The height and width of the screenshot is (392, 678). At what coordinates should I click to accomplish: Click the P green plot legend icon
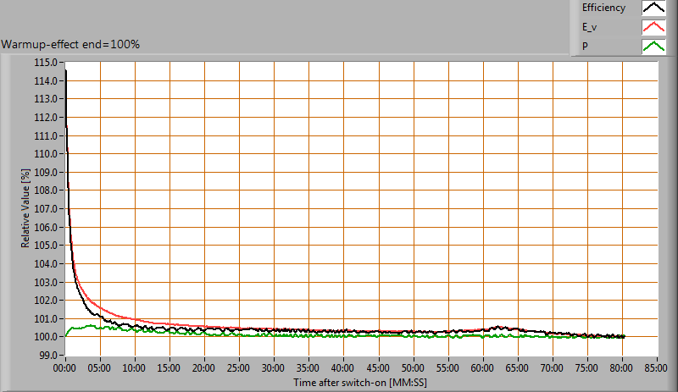(653, 47)
